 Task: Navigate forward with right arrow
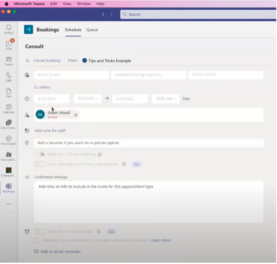coord(111,15)
